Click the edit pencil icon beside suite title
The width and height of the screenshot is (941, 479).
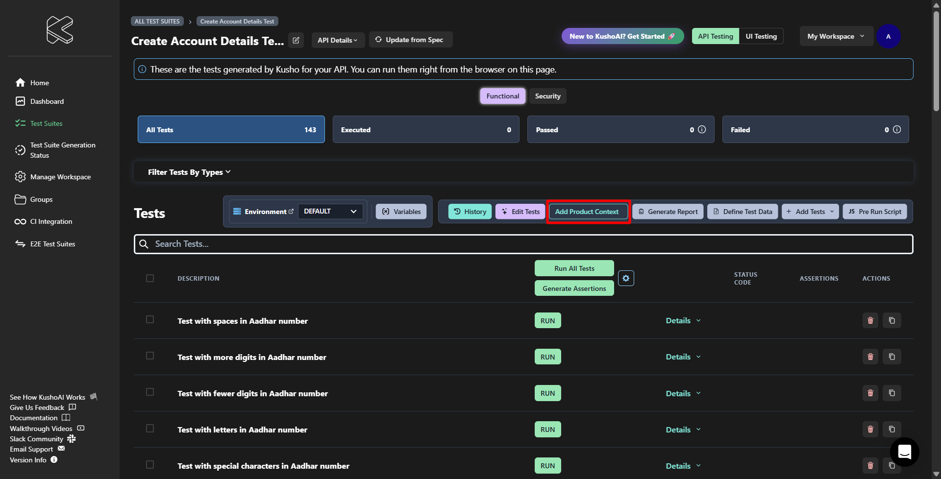(296, 40)
